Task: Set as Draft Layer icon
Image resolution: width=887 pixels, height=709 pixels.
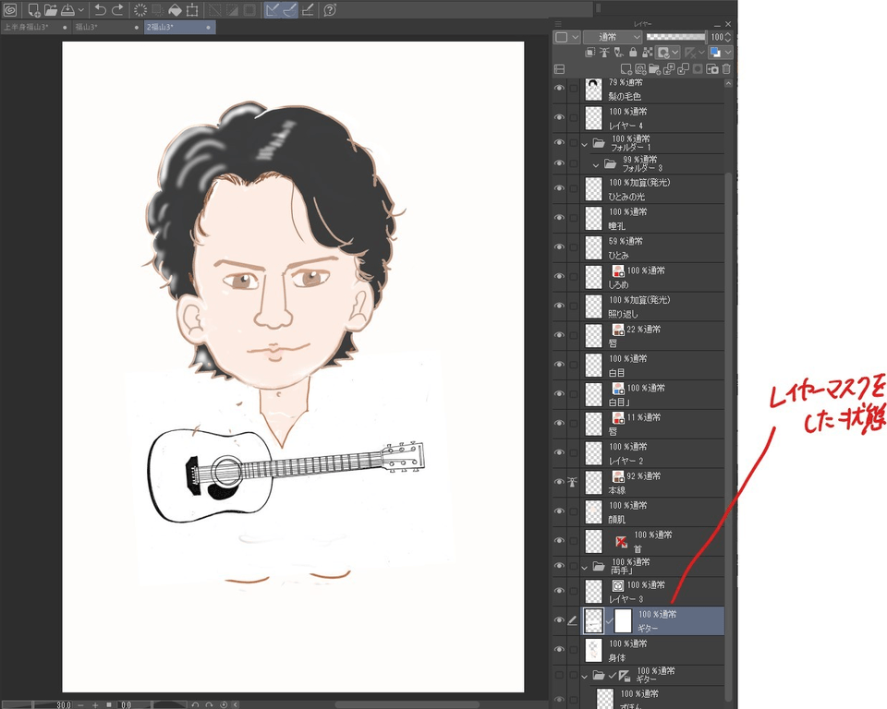Action: [x=619, y=53]
